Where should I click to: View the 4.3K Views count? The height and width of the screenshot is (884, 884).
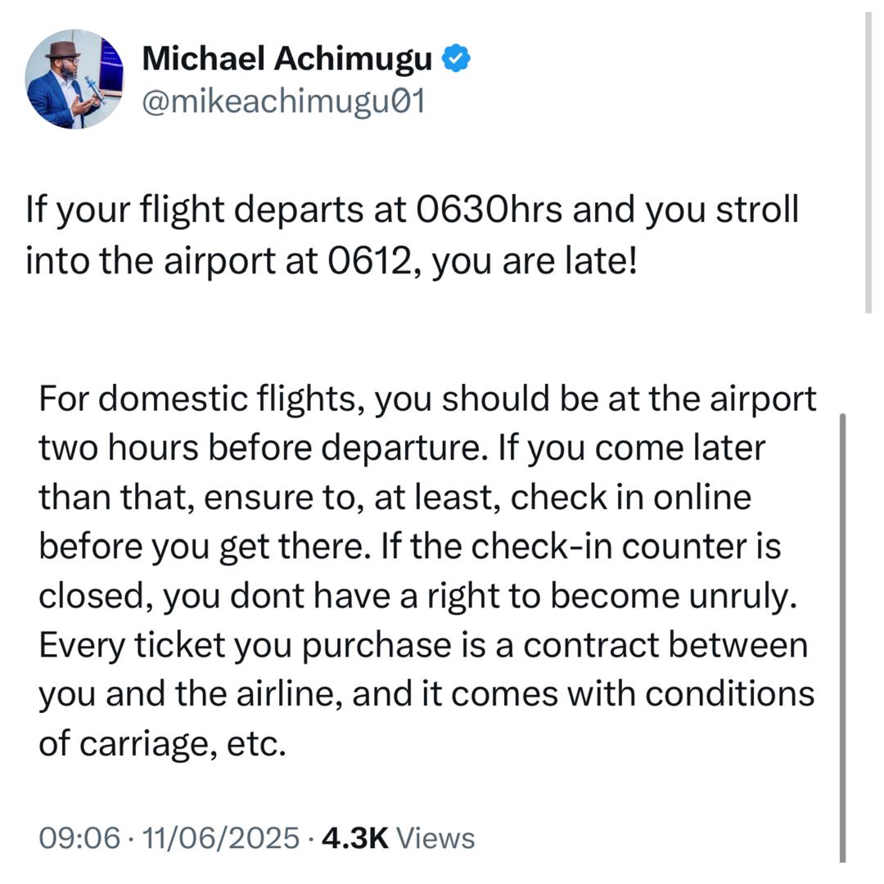[399, 838]
